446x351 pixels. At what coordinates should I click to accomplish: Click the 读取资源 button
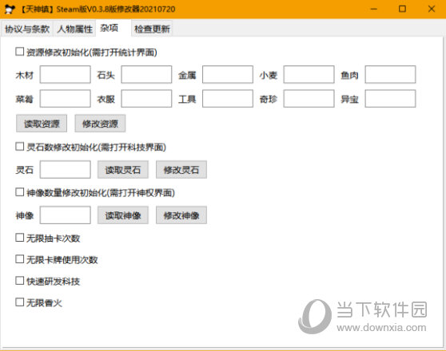[42, 124]
